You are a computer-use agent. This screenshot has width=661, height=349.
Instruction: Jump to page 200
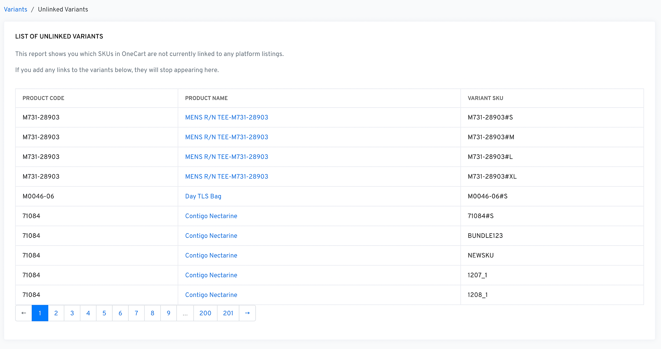pos(205,313)
